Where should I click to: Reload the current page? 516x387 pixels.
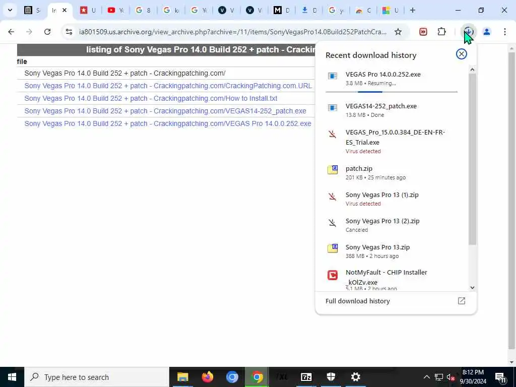pyautogui.click(x=47, y=32)
